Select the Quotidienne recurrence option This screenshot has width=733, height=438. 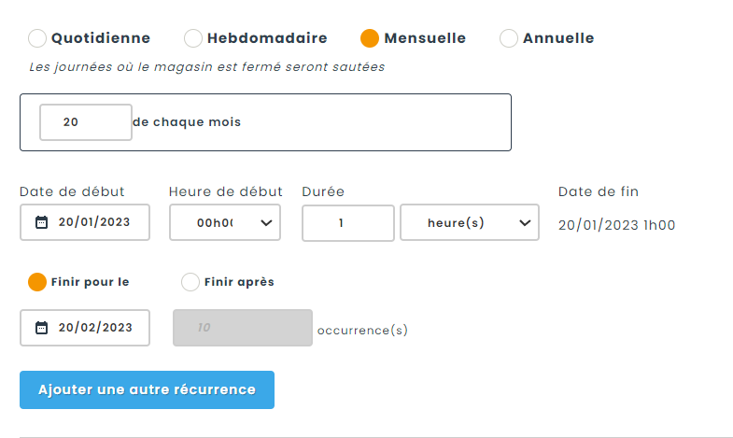[x=37, y=38]
